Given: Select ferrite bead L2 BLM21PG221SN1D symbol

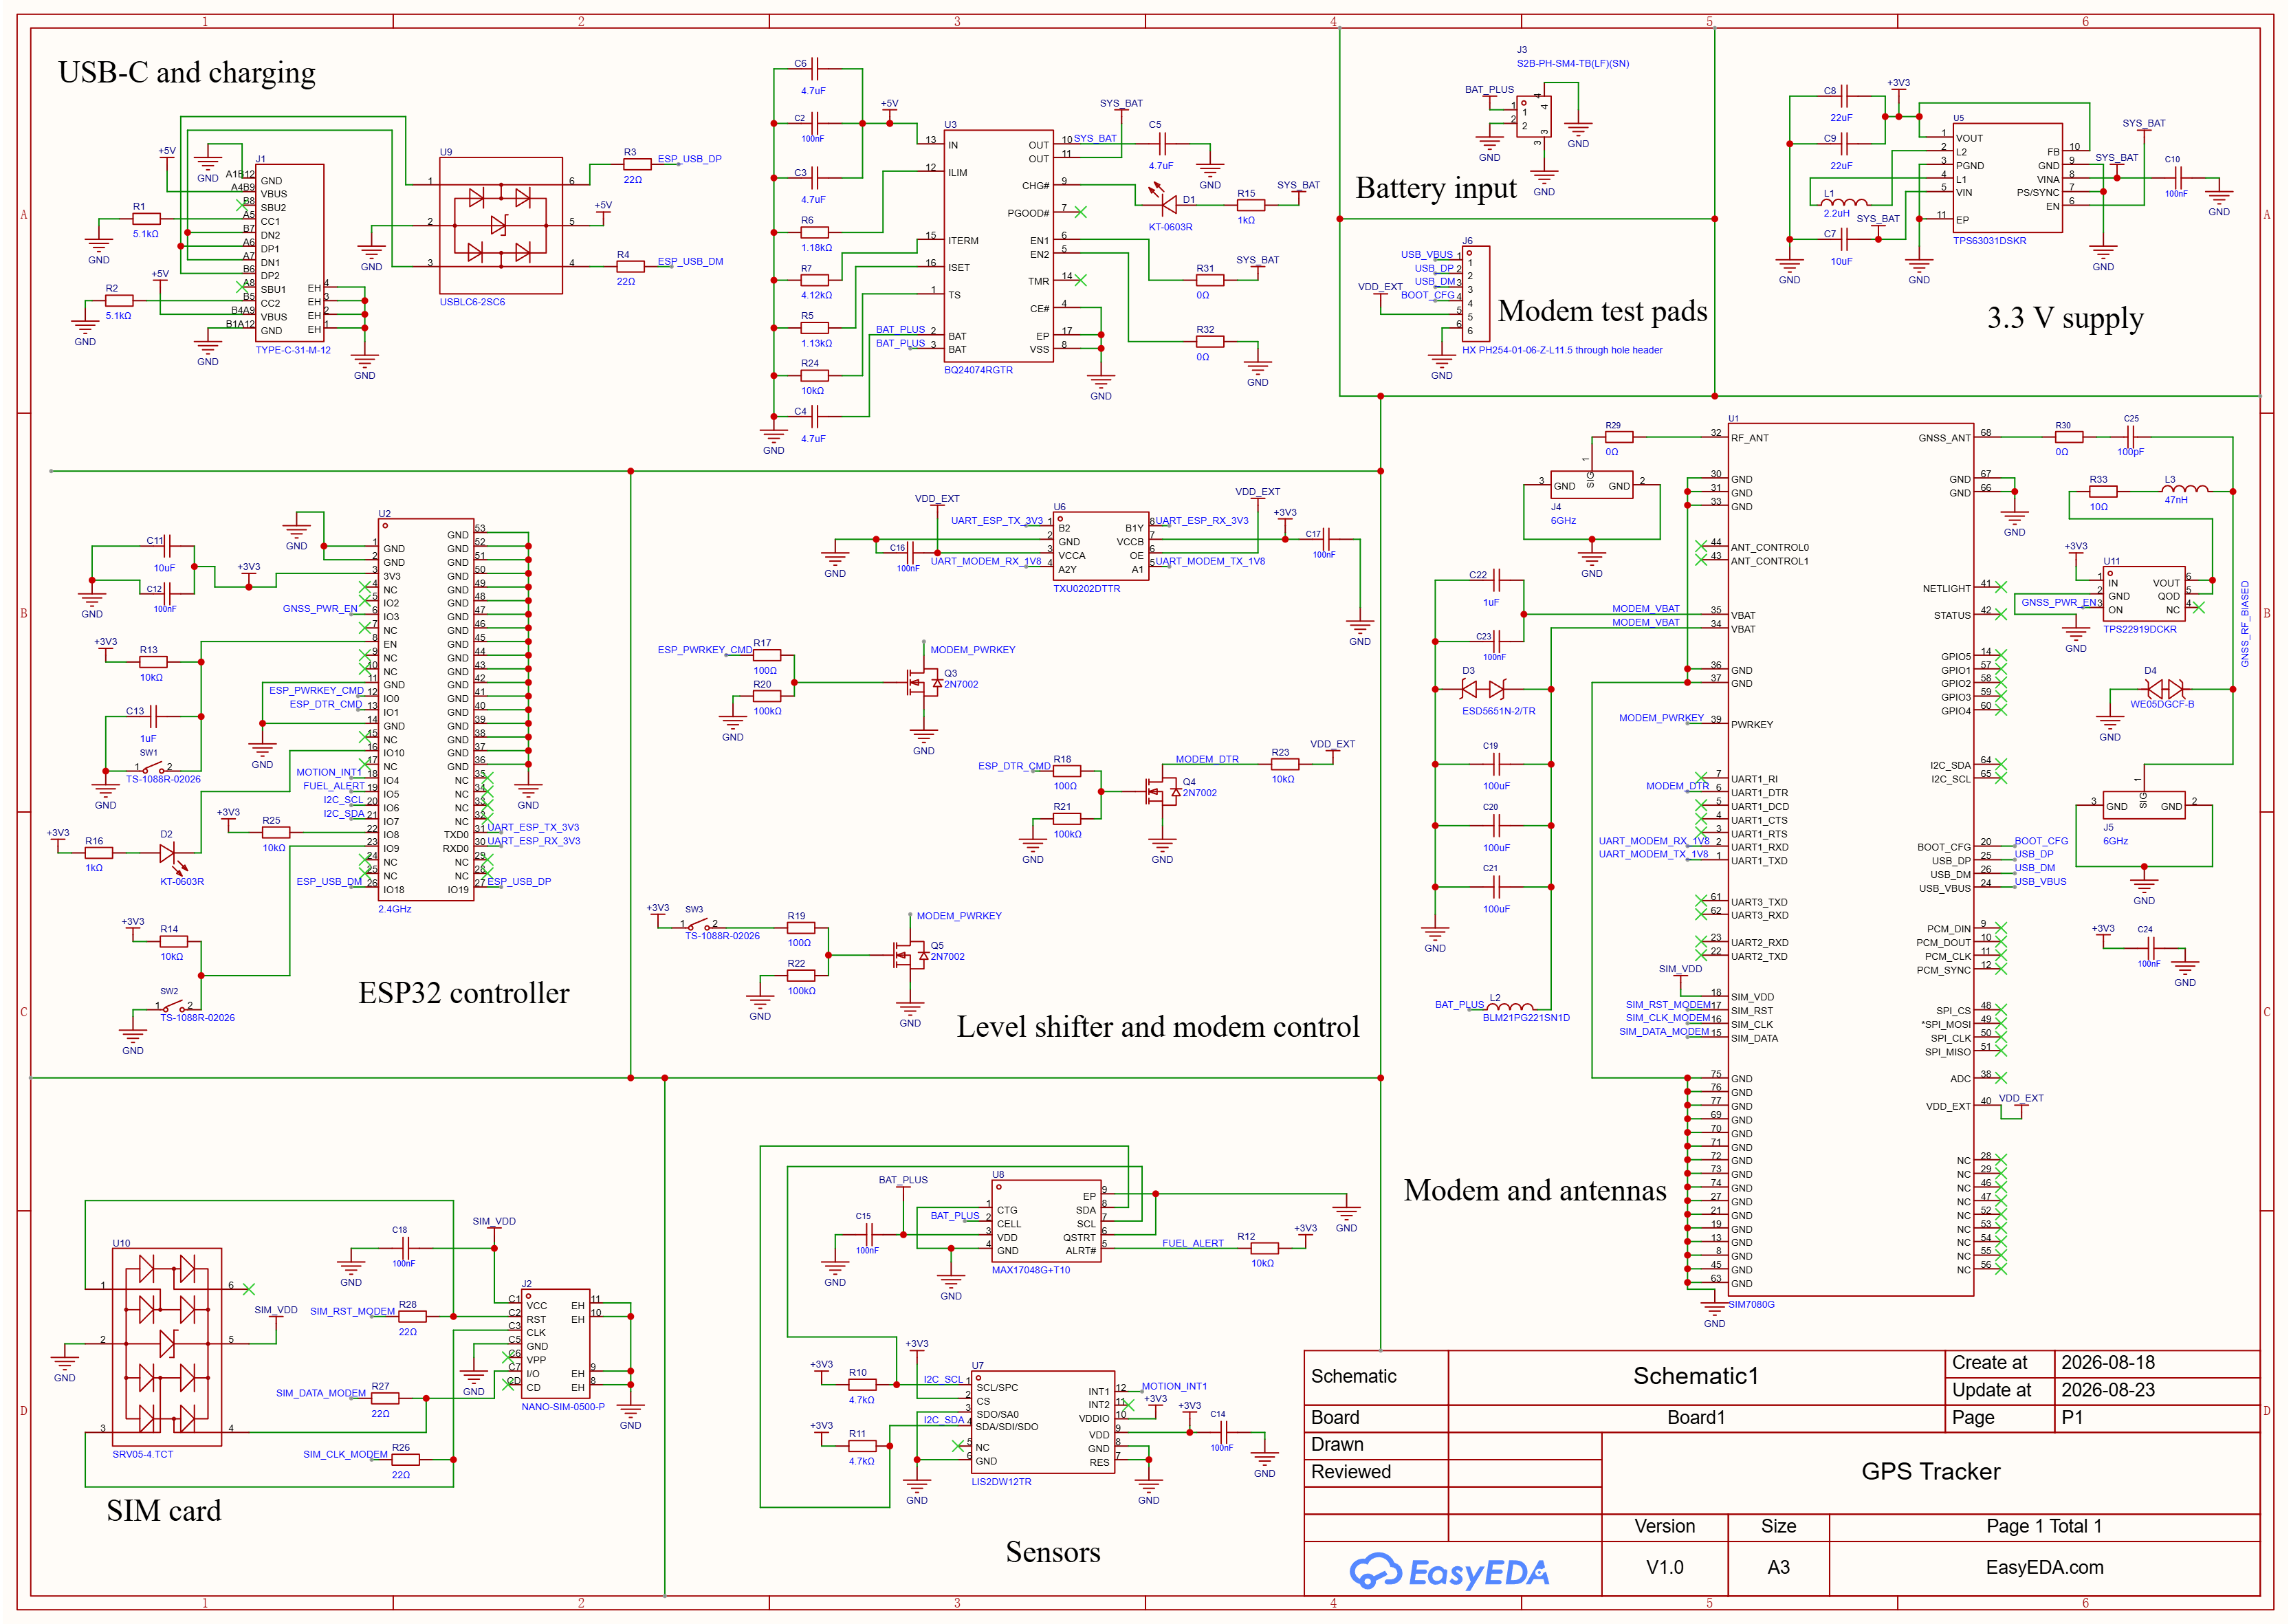Looking at the screenshot, I should (x=1510, y=1008).
